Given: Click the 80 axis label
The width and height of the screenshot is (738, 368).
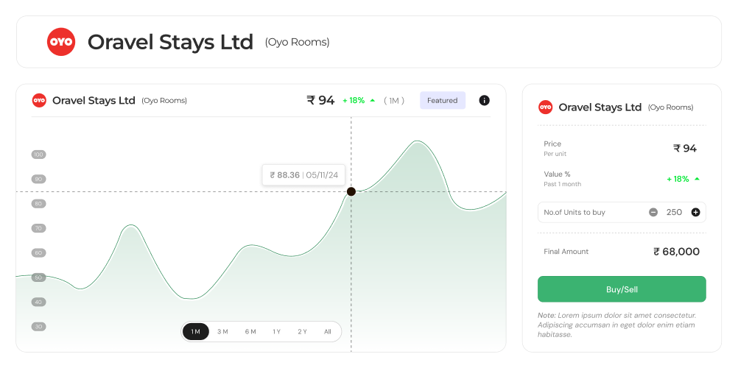Looking at the screenshot, I should (x=38, y=204).
